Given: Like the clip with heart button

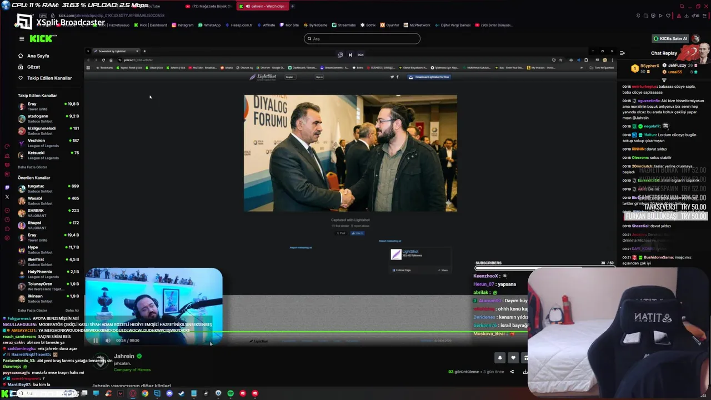Looking at the screenshot, I should tap(513, 358).
